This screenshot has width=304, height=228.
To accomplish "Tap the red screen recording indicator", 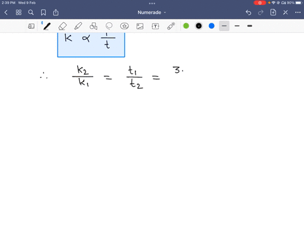I will (x=260, y=3).
